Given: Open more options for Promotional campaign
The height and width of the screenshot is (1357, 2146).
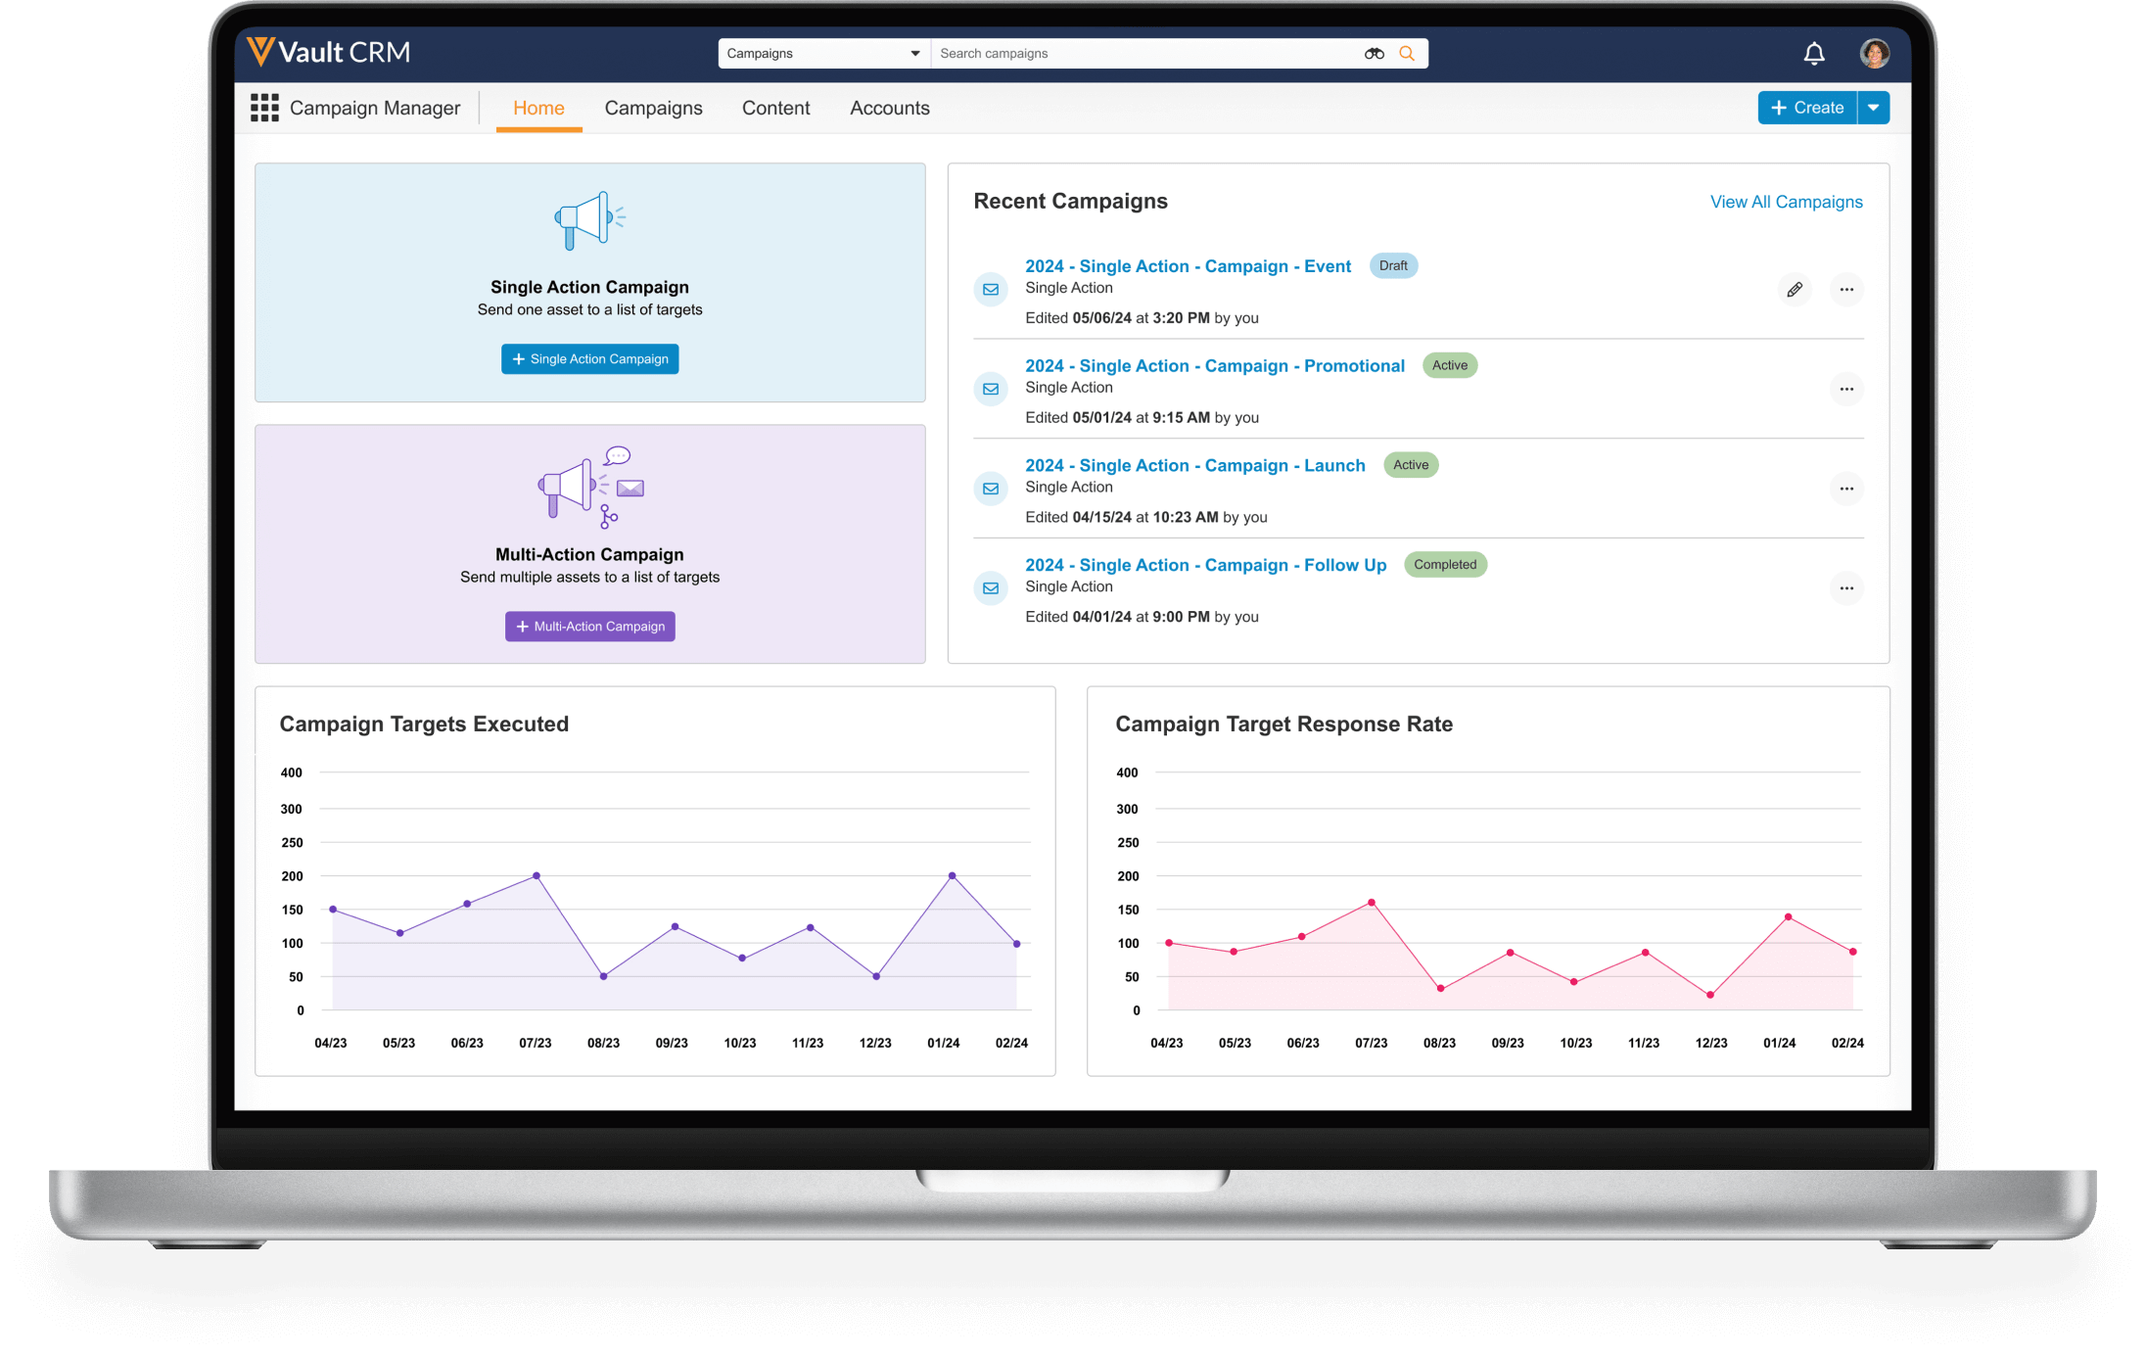Looking at the screenshot, I should click(x=1845, y=390).
